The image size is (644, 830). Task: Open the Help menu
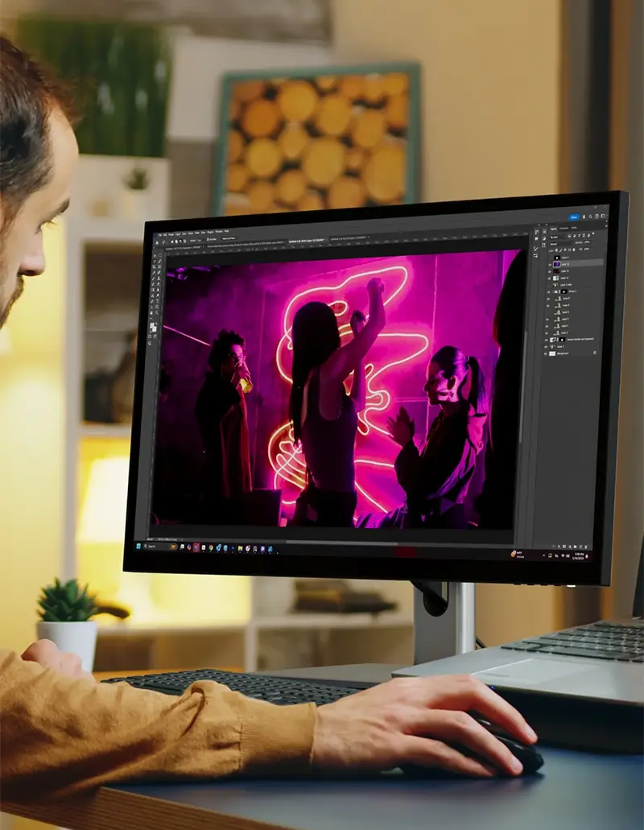[x=226, y=231]
